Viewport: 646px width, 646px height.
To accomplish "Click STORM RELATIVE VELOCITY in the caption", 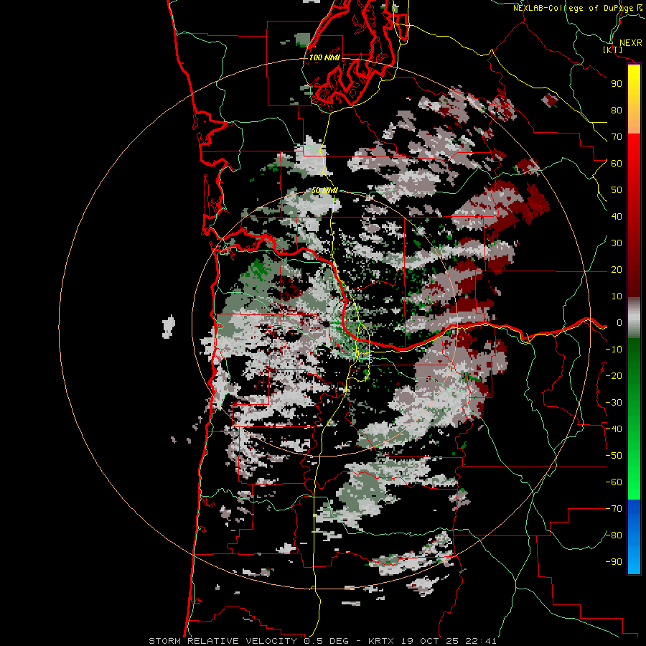I will [223, 641].
